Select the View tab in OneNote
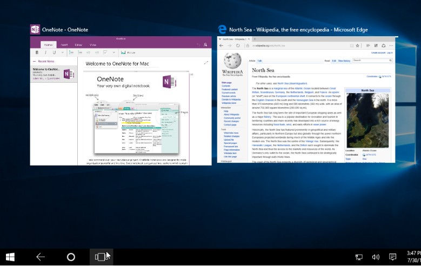 click(x=93, y=45)
